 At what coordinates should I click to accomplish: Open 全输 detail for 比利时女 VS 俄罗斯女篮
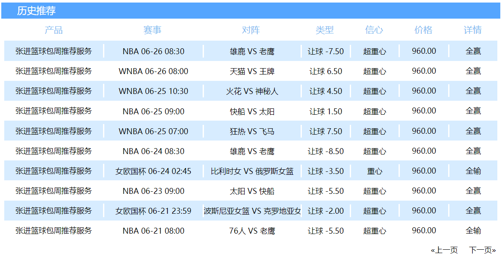click(473, 171)
